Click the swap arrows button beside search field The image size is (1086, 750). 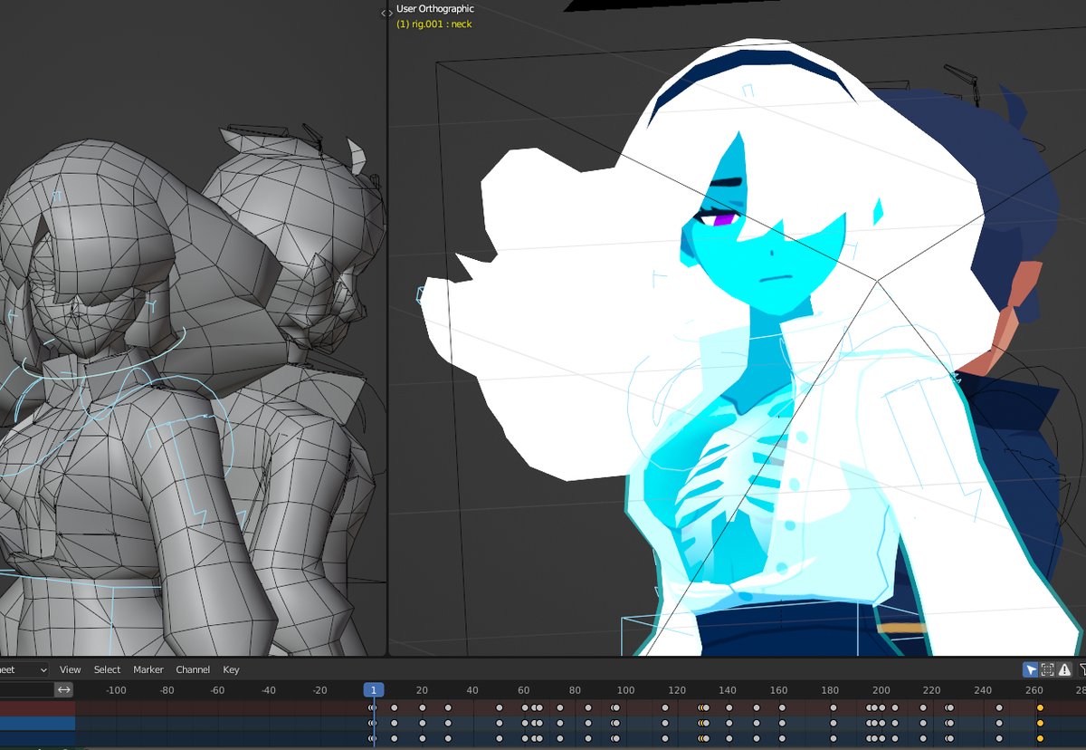64,689
